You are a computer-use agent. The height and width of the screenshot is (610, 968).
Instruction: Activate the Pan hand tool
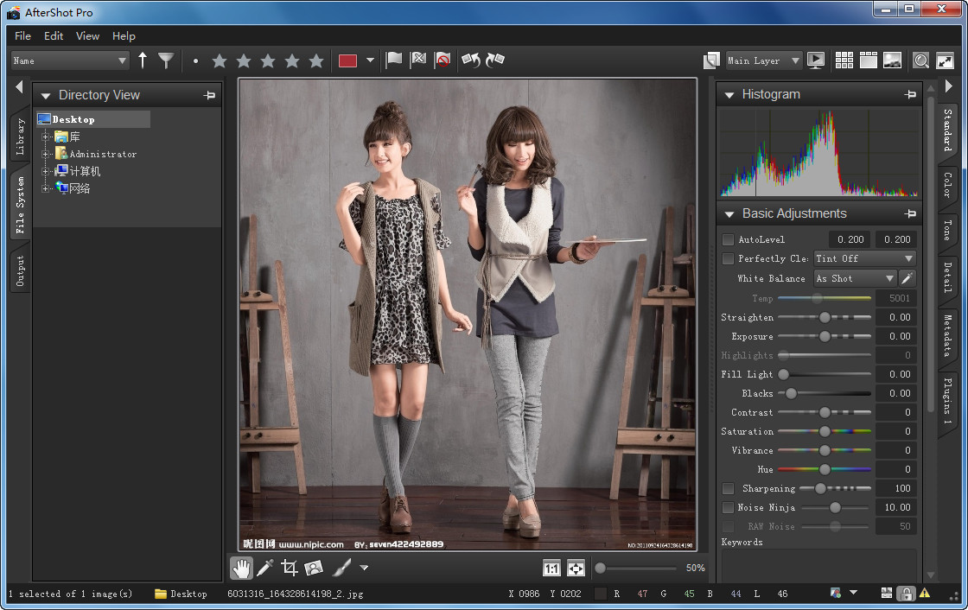pos(241,568)
